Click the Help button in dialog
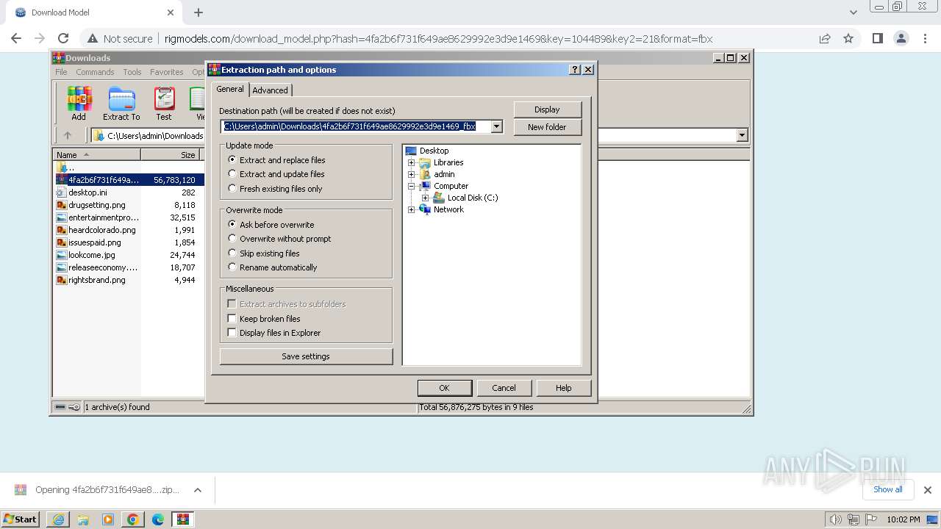Screen dimensions: 941x529 (x=564, y=388)
